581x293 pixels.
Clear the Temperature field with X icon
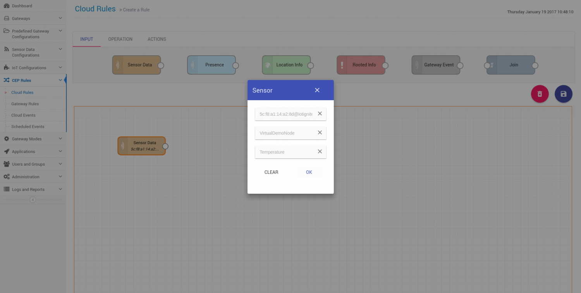pos(320,152)
